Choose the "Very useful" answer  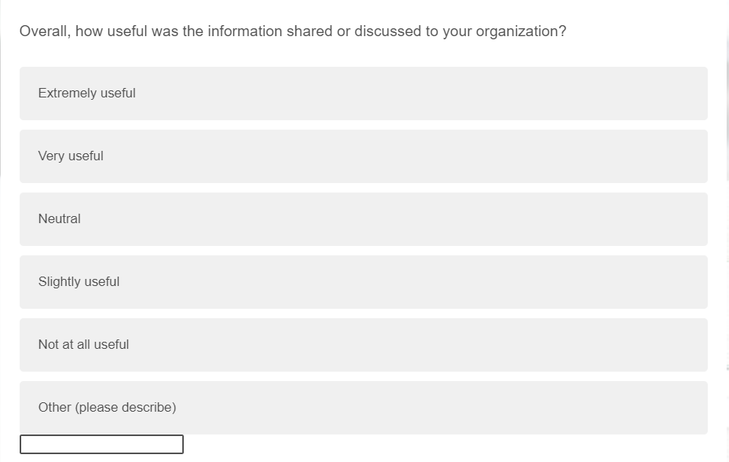(363, 156)
